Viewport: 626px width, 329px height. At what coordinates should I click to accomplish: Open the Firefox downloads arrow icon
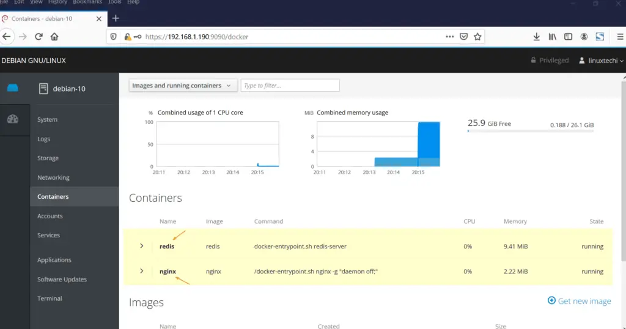pyautogui.click(x=536, y=37)
